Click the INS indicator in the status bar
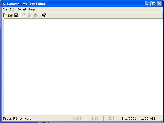 111,119
